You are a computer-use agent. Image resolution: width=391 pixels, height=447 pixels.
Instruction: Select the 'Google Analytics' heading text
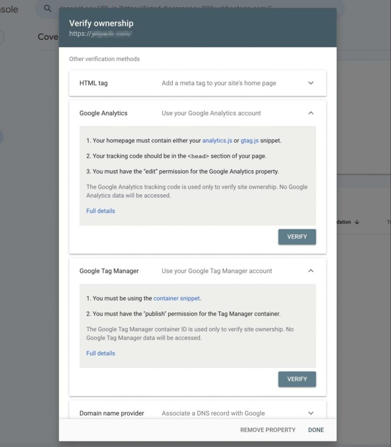coord(103,113)
